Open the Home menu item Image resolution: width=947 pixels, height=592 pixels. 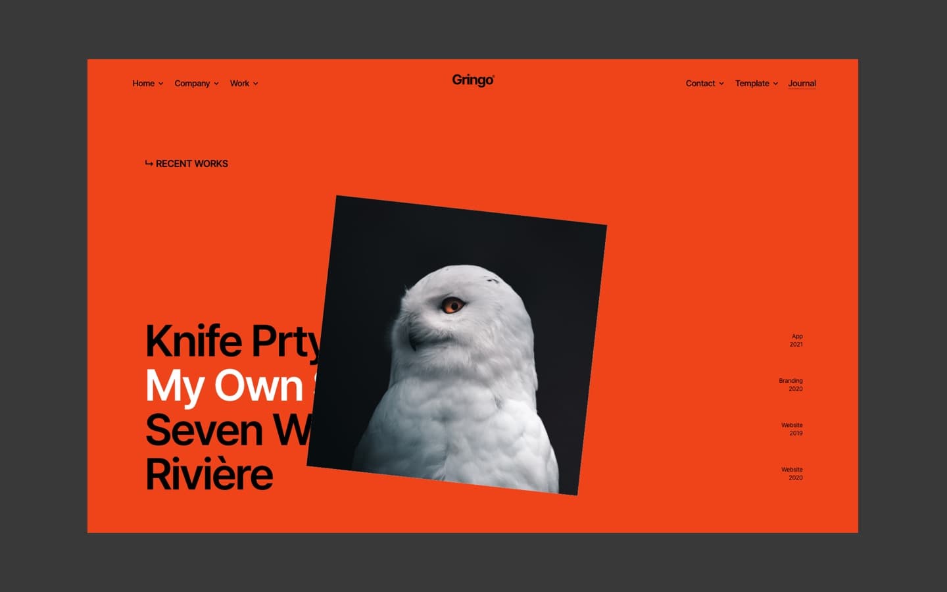click(143, 84)
